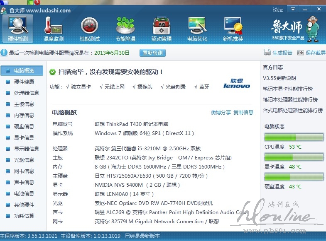Click the i5-3210M processor entry

[x=147, y=149]
